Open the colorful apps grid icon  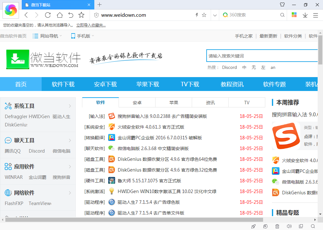point(294,15)
